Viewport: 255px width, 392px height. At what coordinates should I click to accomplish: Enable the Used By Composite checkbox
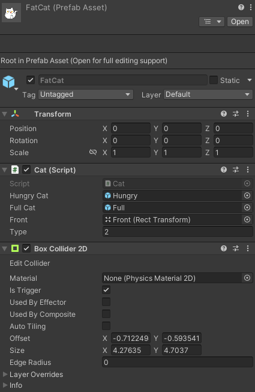(106, 314)
